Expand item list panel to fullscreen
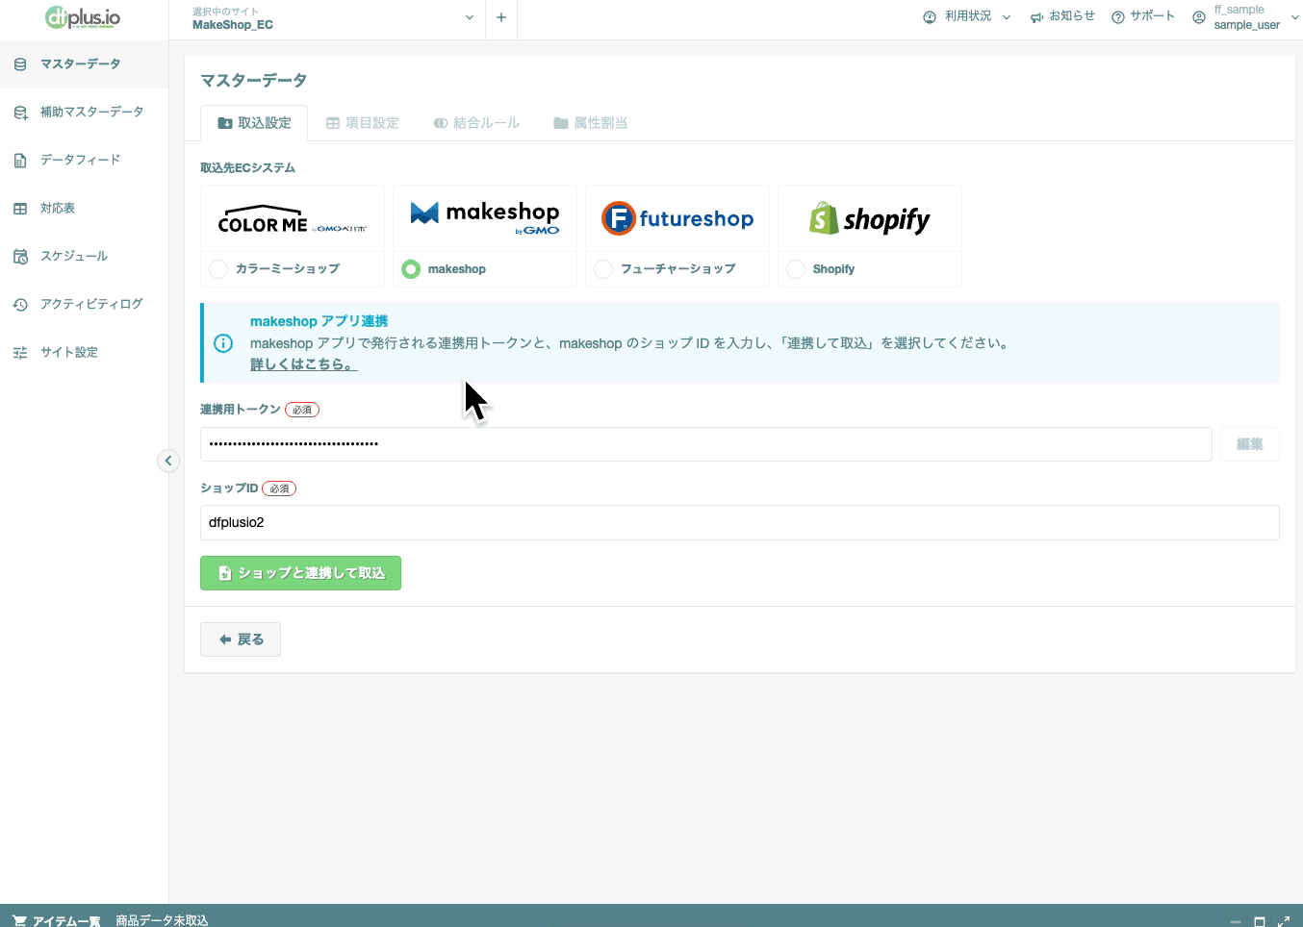The width and height of the screenshot is (1303, 927). [1284, 921]
